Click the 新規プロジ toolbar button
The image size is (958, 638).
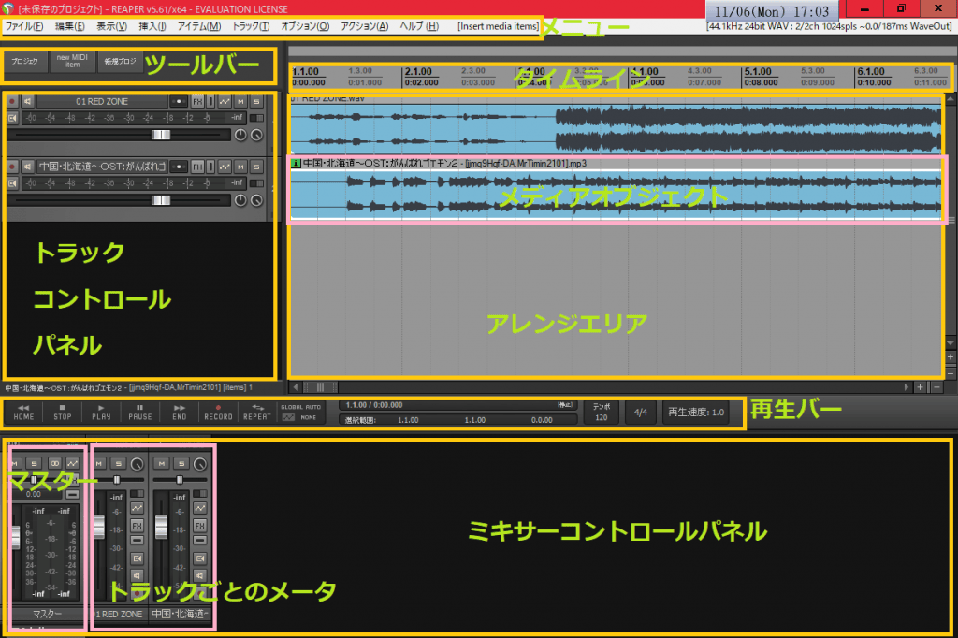coord(120,61)
